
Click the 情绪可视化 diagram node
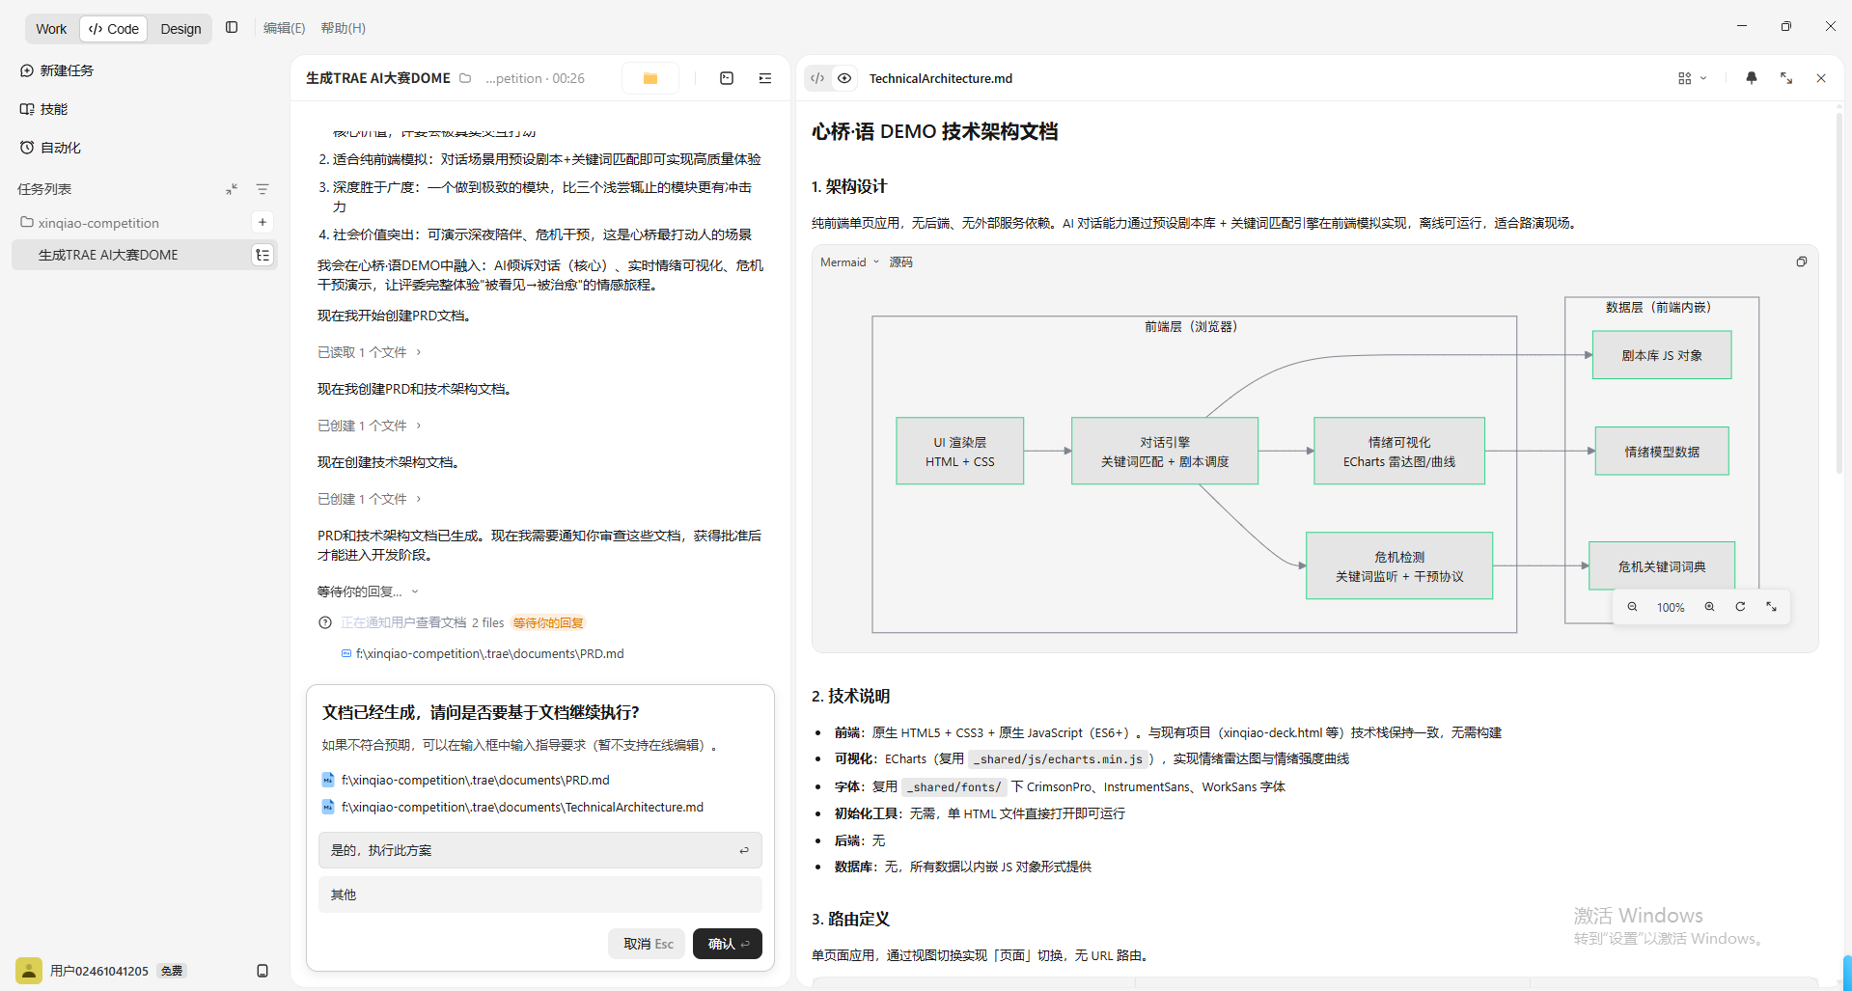coord(1399,451)
